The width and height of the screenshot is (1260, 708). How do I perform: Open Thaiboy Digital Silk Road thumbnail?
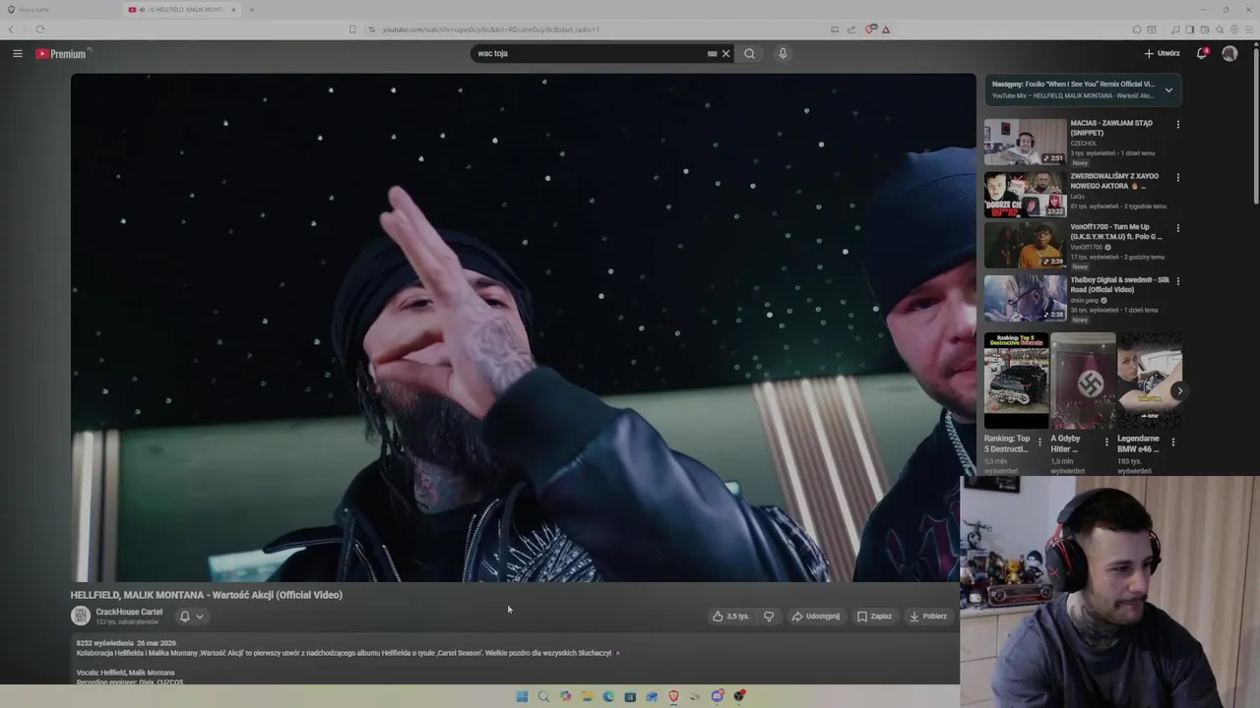pyautogui.click(x=1026, y=298)
